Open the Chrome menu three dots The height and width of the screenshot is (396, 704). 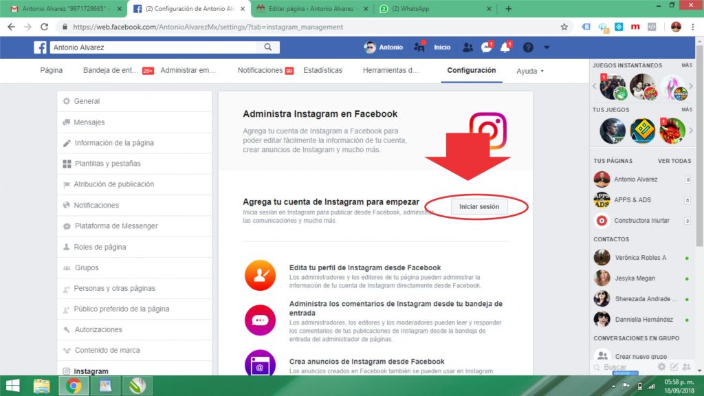click(693, 27)
